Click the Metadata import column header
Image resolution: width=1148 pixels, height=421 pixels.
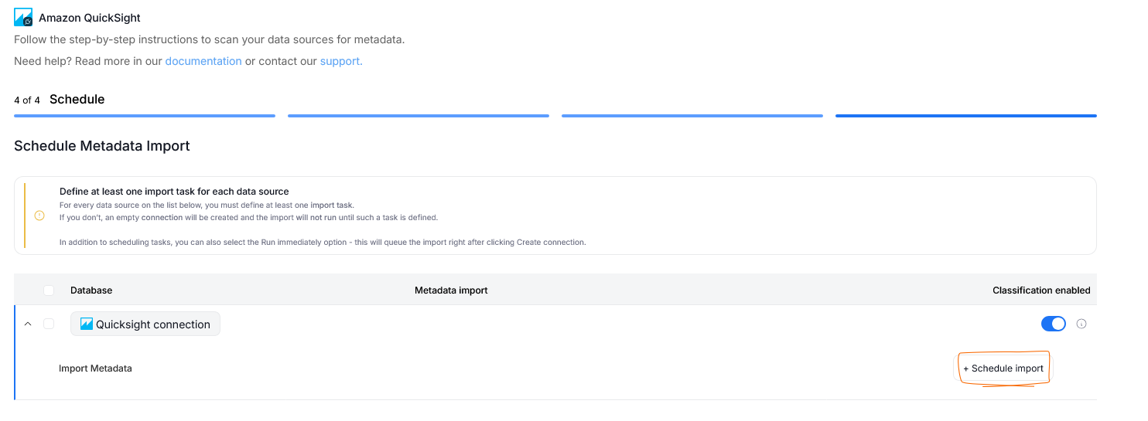tap(451, 290)
